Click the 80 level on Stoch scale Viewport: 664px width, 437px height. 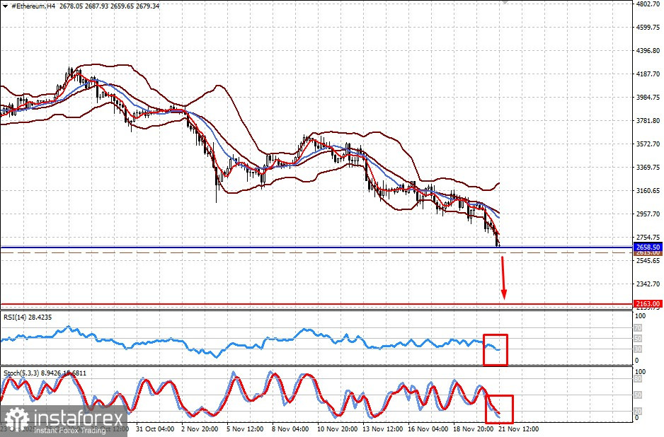(639, 379)
